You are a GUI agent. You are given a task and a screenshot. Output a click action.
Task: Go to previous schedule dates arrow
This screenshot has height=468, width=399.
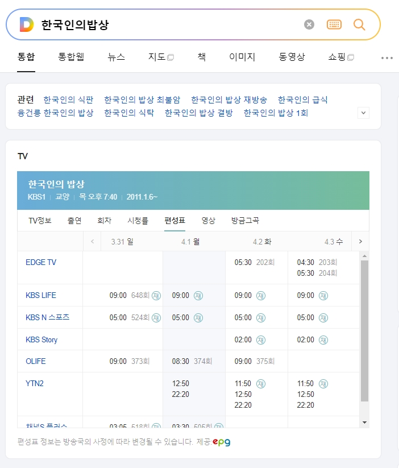[92, 241]
